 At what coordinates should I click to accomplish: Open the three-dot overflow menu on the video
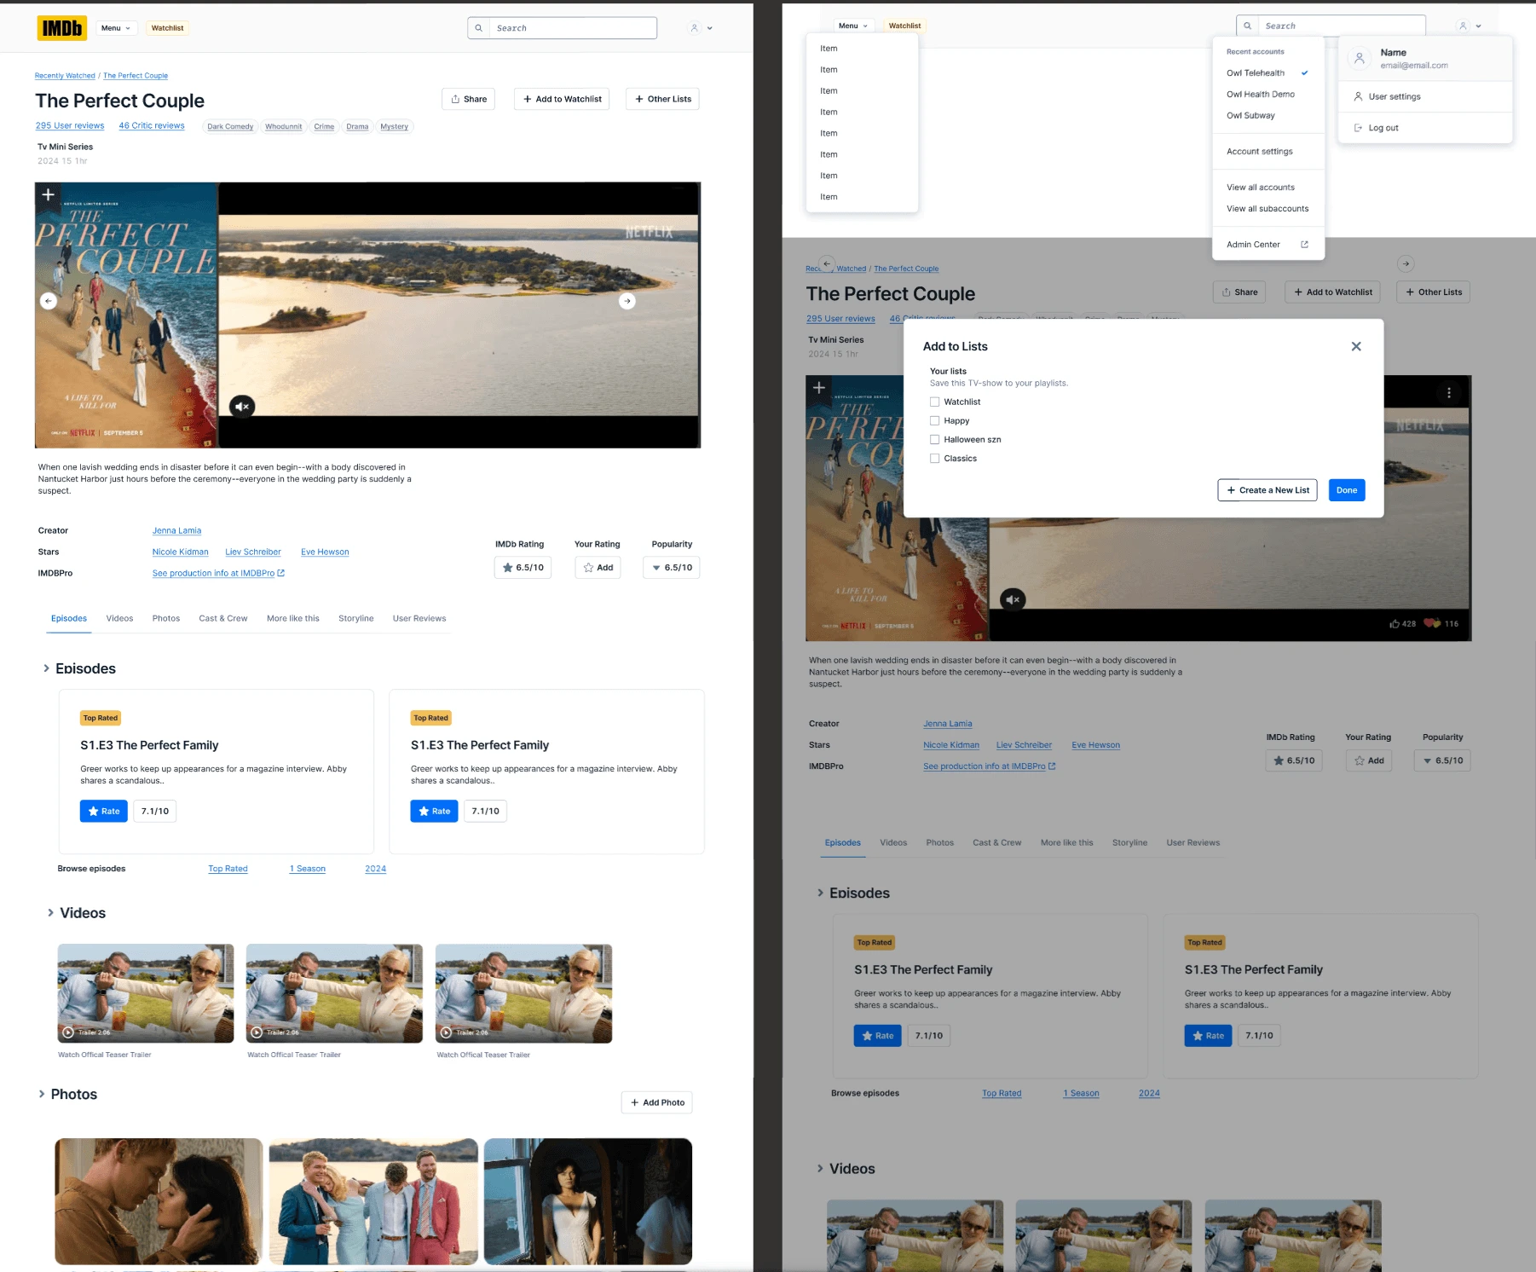coord(1449,392)
